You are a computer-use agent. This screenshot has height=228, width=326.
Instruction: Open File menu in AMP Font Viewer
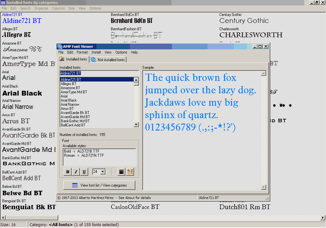(x=61, y=52)
